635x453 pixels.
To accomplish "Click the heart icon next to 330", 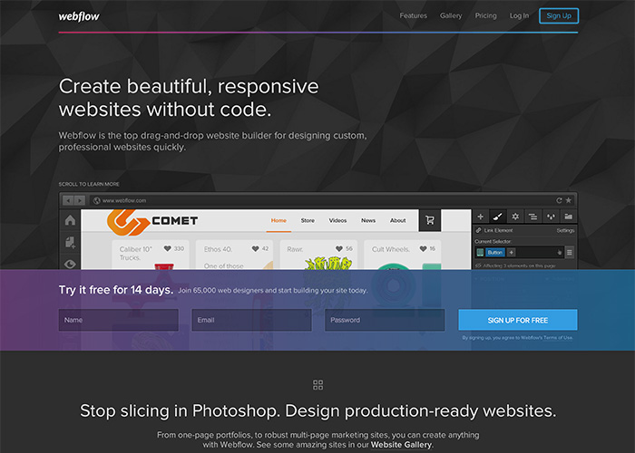I will 167,248.
